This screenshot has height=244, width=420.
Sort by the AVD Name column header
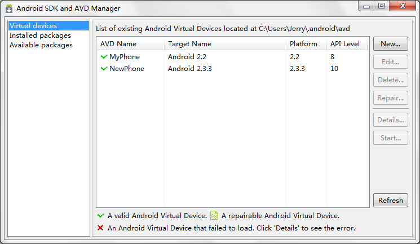pyautogui.click(x=118, y=43)
